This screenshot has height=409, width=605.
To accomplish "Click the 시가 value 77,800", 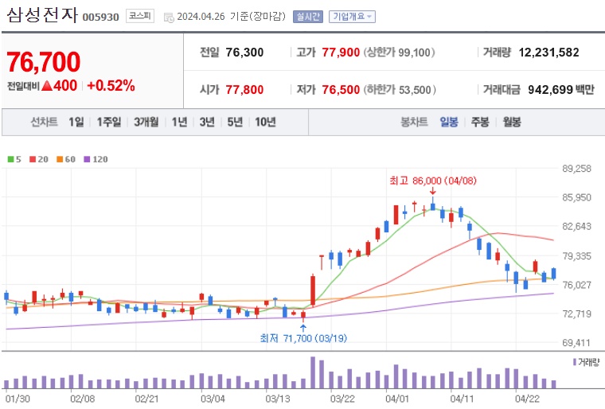I will [244, 90].
